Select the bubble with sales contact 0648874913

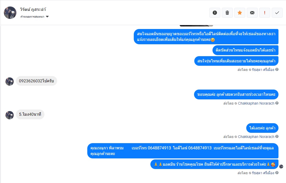183,151
